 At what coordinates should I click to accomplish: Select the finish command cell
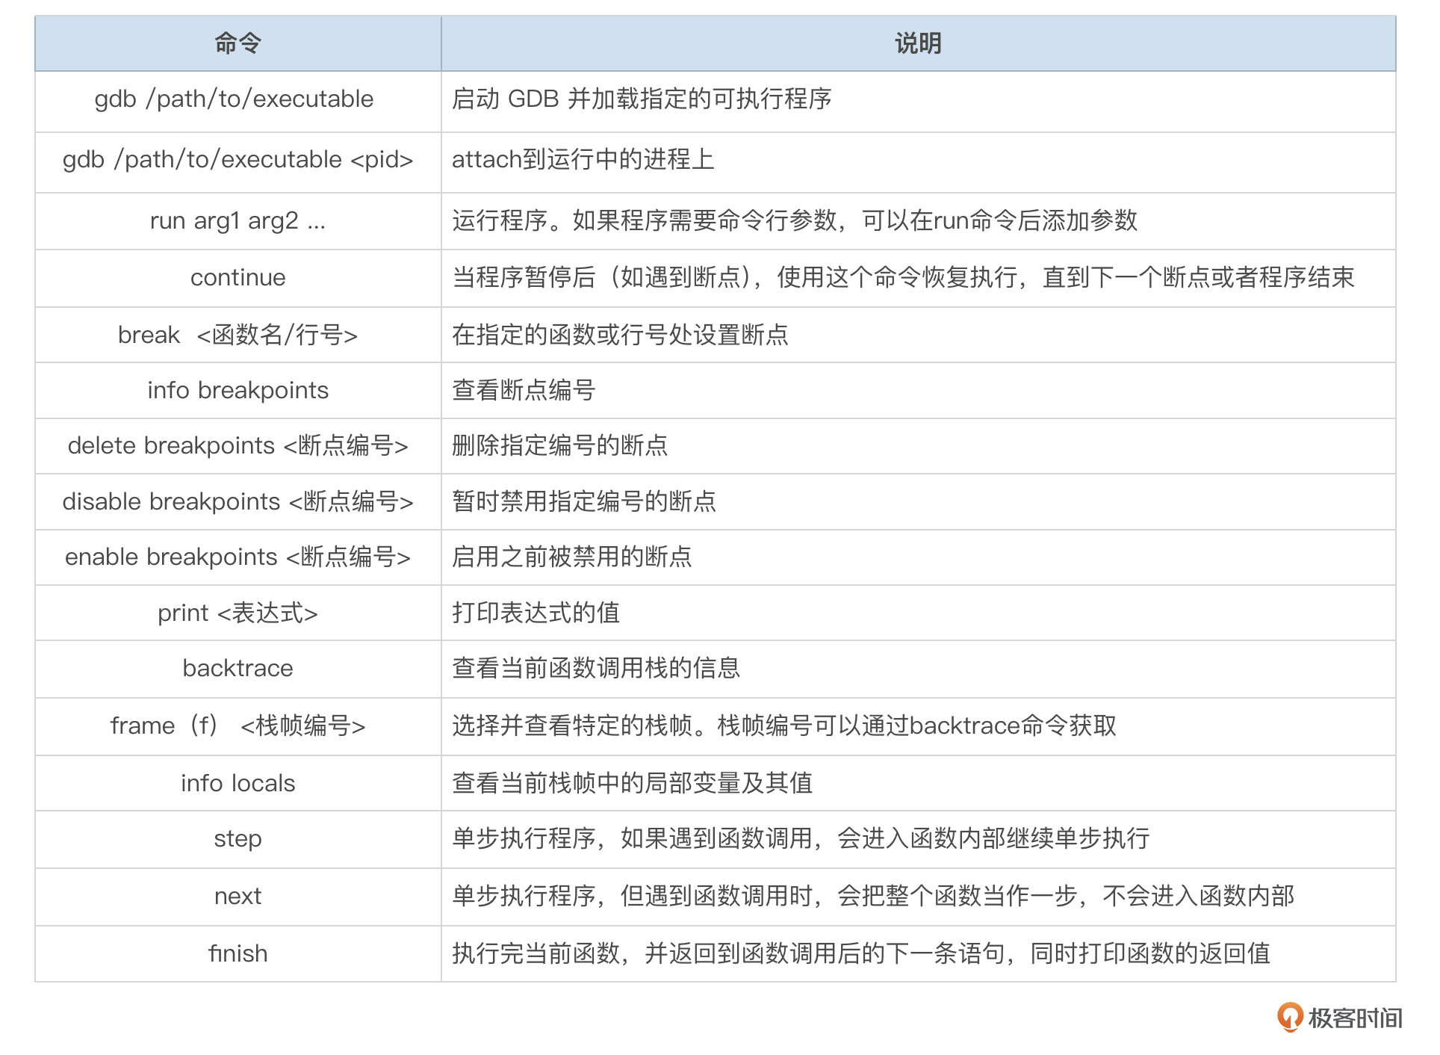tap(238, 953)
